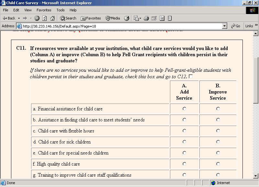
Task: Click the 'Financial assistance for child care' row text
Action: [x=68, y=109]
